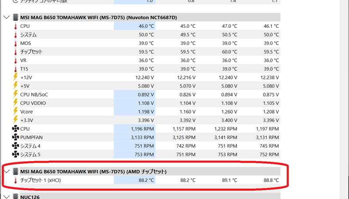Select the VR sensor label

tap(24, 61)
